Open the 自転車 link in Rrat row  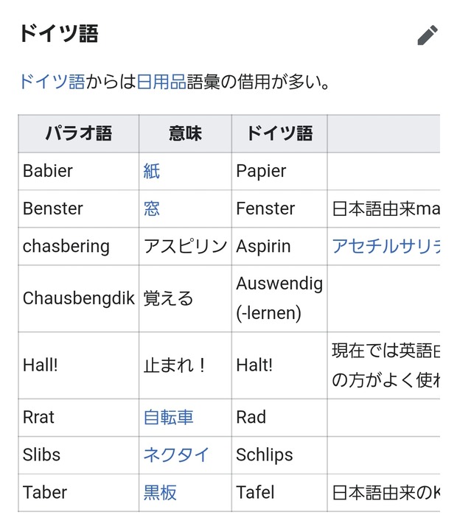[x=169, y=417]
